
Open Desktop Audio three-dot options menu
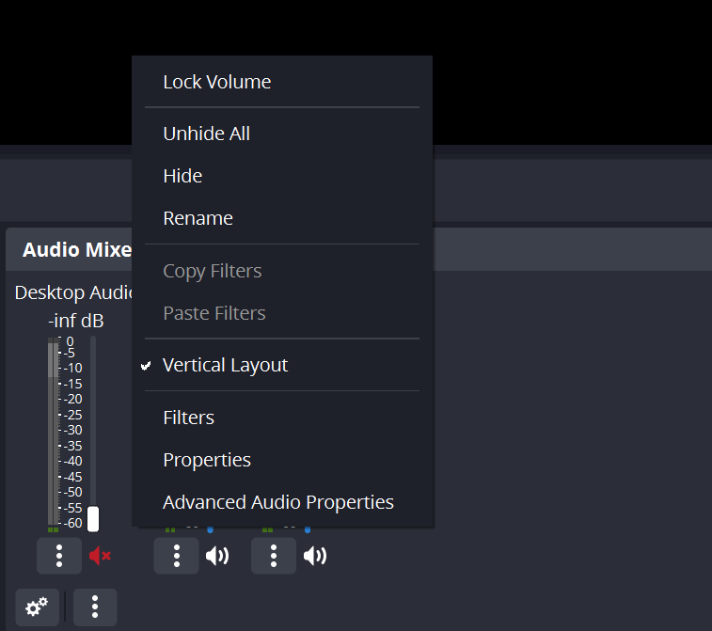pos(59,556)
